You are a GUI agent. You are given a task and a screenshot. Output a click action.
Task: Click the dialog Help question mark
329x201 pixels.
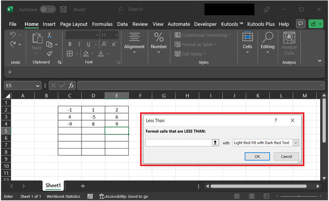276,121
